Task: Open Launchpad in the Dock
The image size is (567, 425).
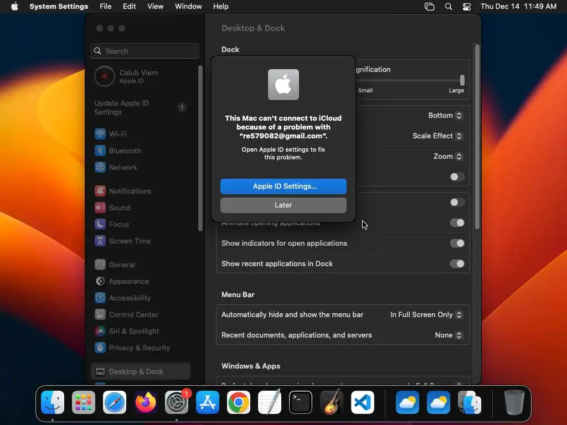Action: click(x=84, y=402)
